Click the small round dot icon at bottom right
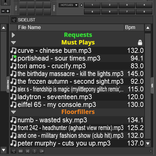The width and height of the screenshot is (156, 156). click(x=151, y=151)
